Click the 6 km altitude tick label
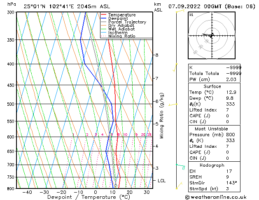259x200 pixels. 157,101
